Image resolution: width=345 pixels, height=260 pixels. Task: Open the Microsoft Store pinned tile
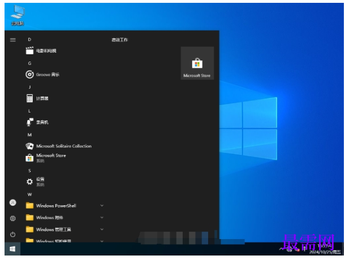[x=197, y=63]
